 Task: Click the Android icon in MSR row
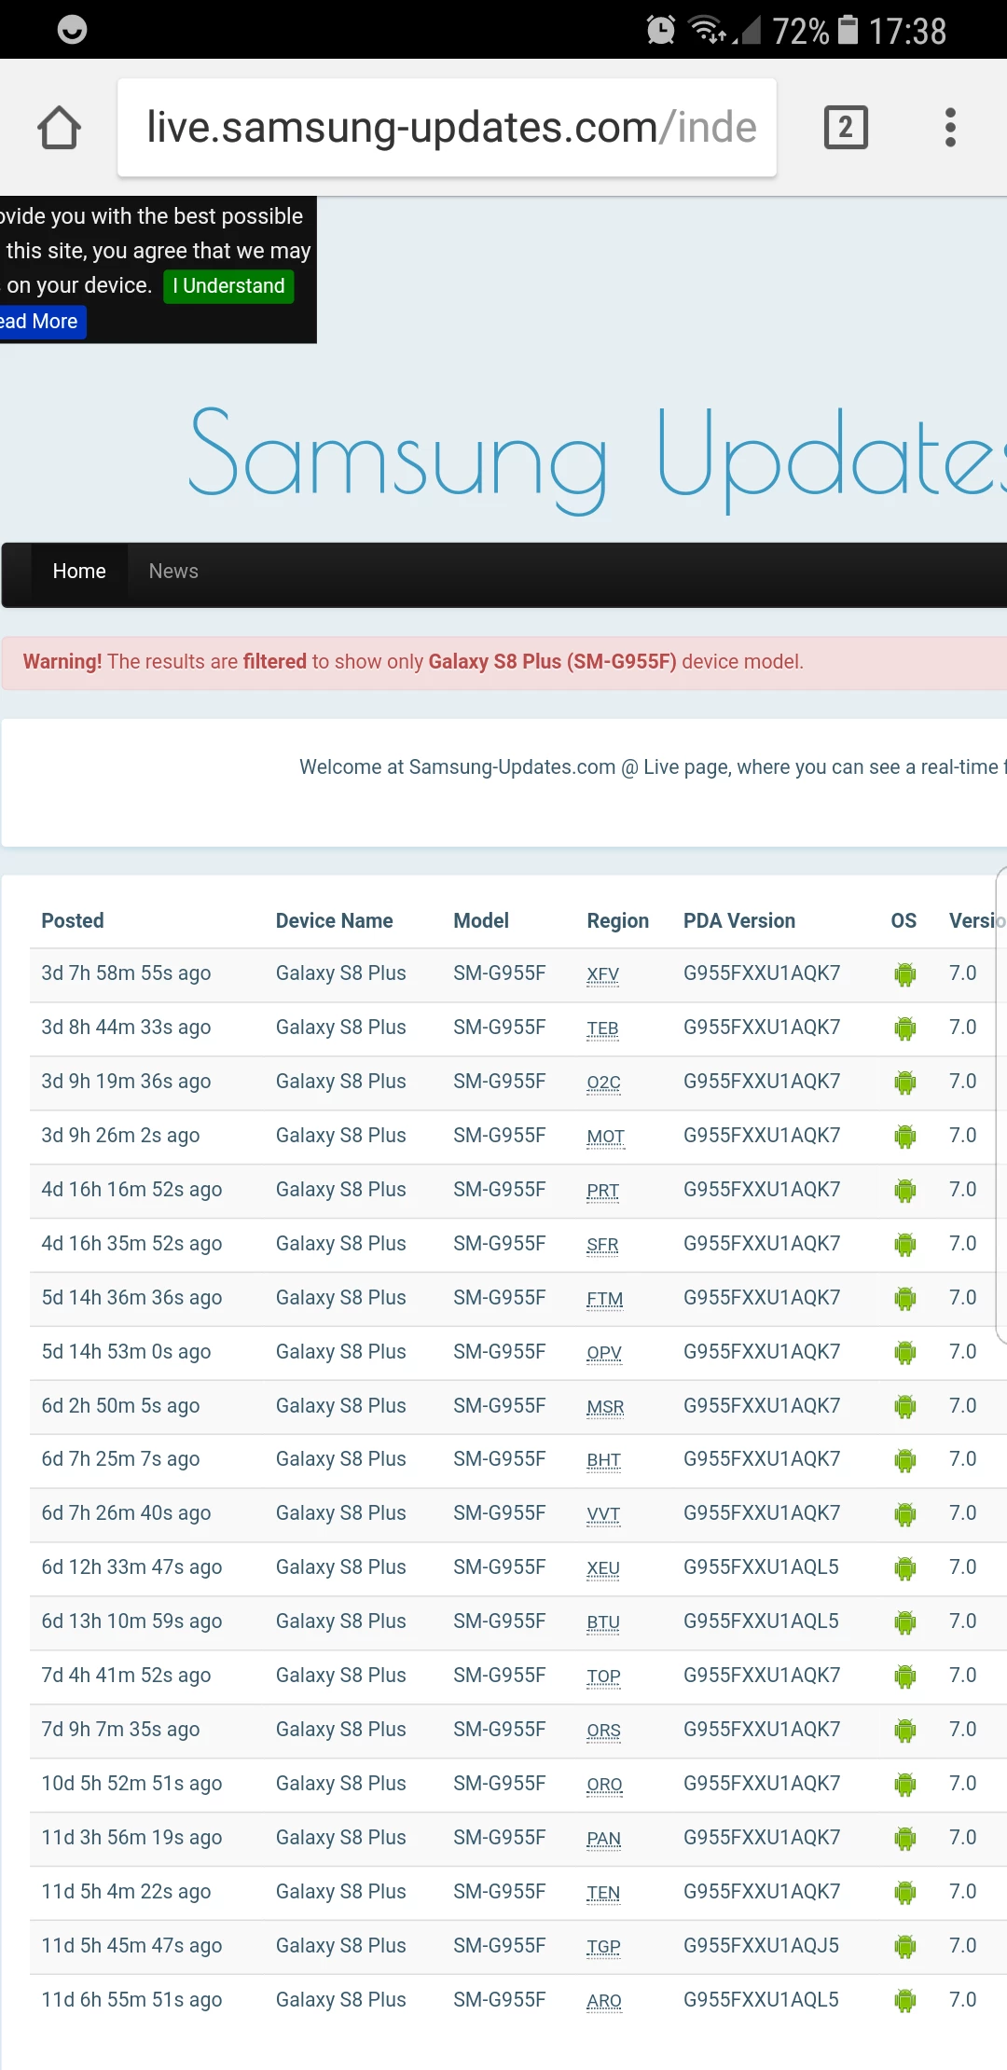tap(904, 1407)
